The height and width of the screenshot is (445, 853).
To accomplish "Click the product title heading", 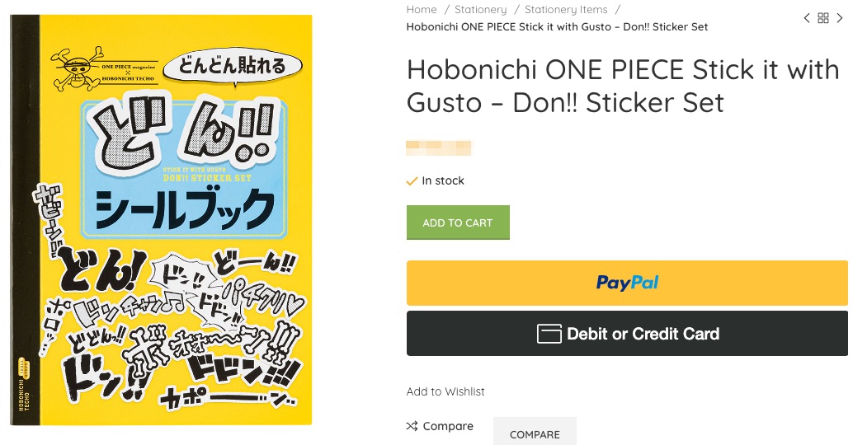I will (622, 86).
